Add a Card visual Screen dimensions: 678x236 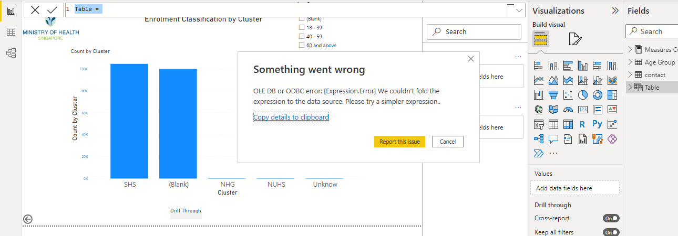click(x=582, y=110)
